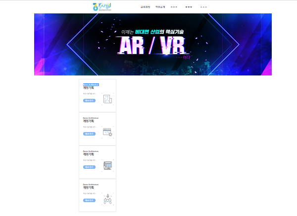Click 바로가기 button beside monitor icon

[x=89, y=167]
